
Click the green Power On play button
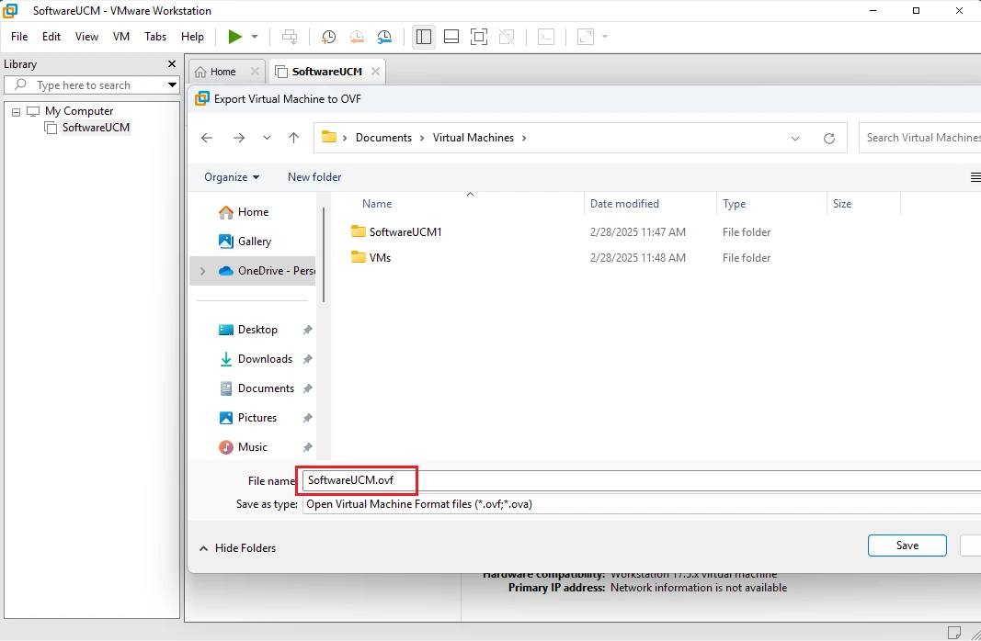click(x=235, y=37)
